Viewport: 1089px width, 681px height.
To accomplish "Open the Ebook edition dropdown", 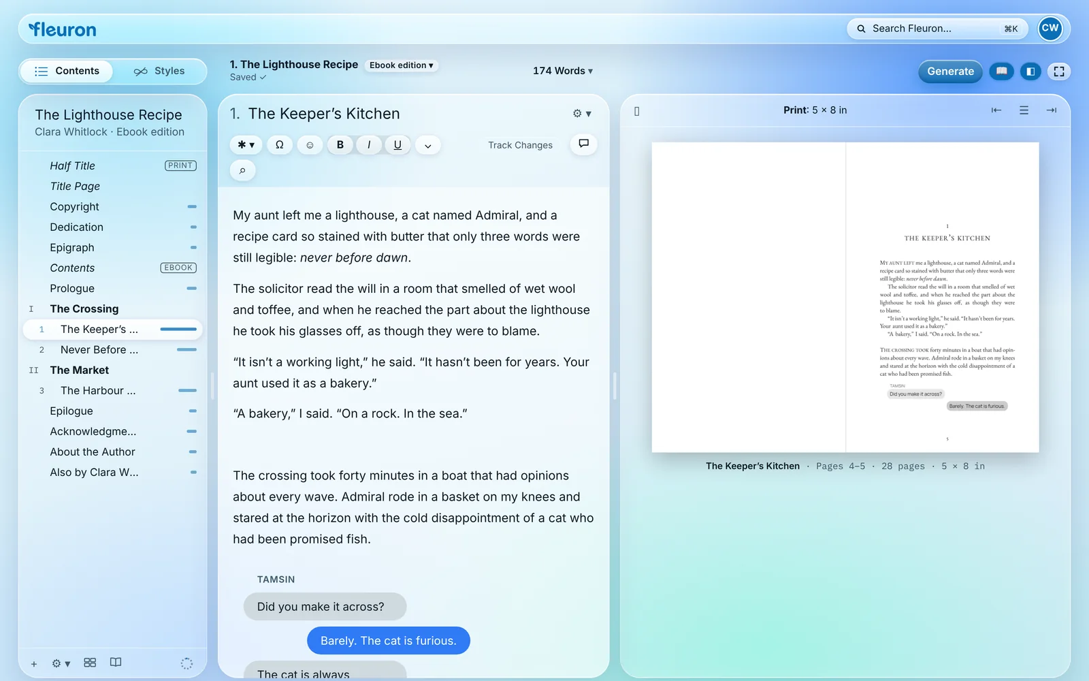I will [x=402, y=65].
